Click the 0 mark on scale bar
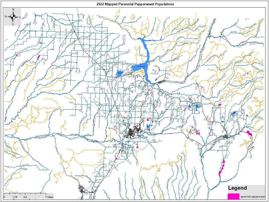This screenshot has width=269, height=202. click(5, 197)
